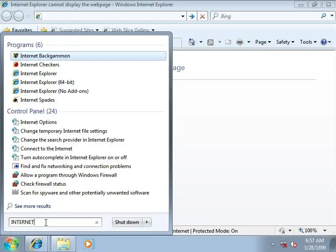Open Find and fix networking and connection problems

pos(76,166)
